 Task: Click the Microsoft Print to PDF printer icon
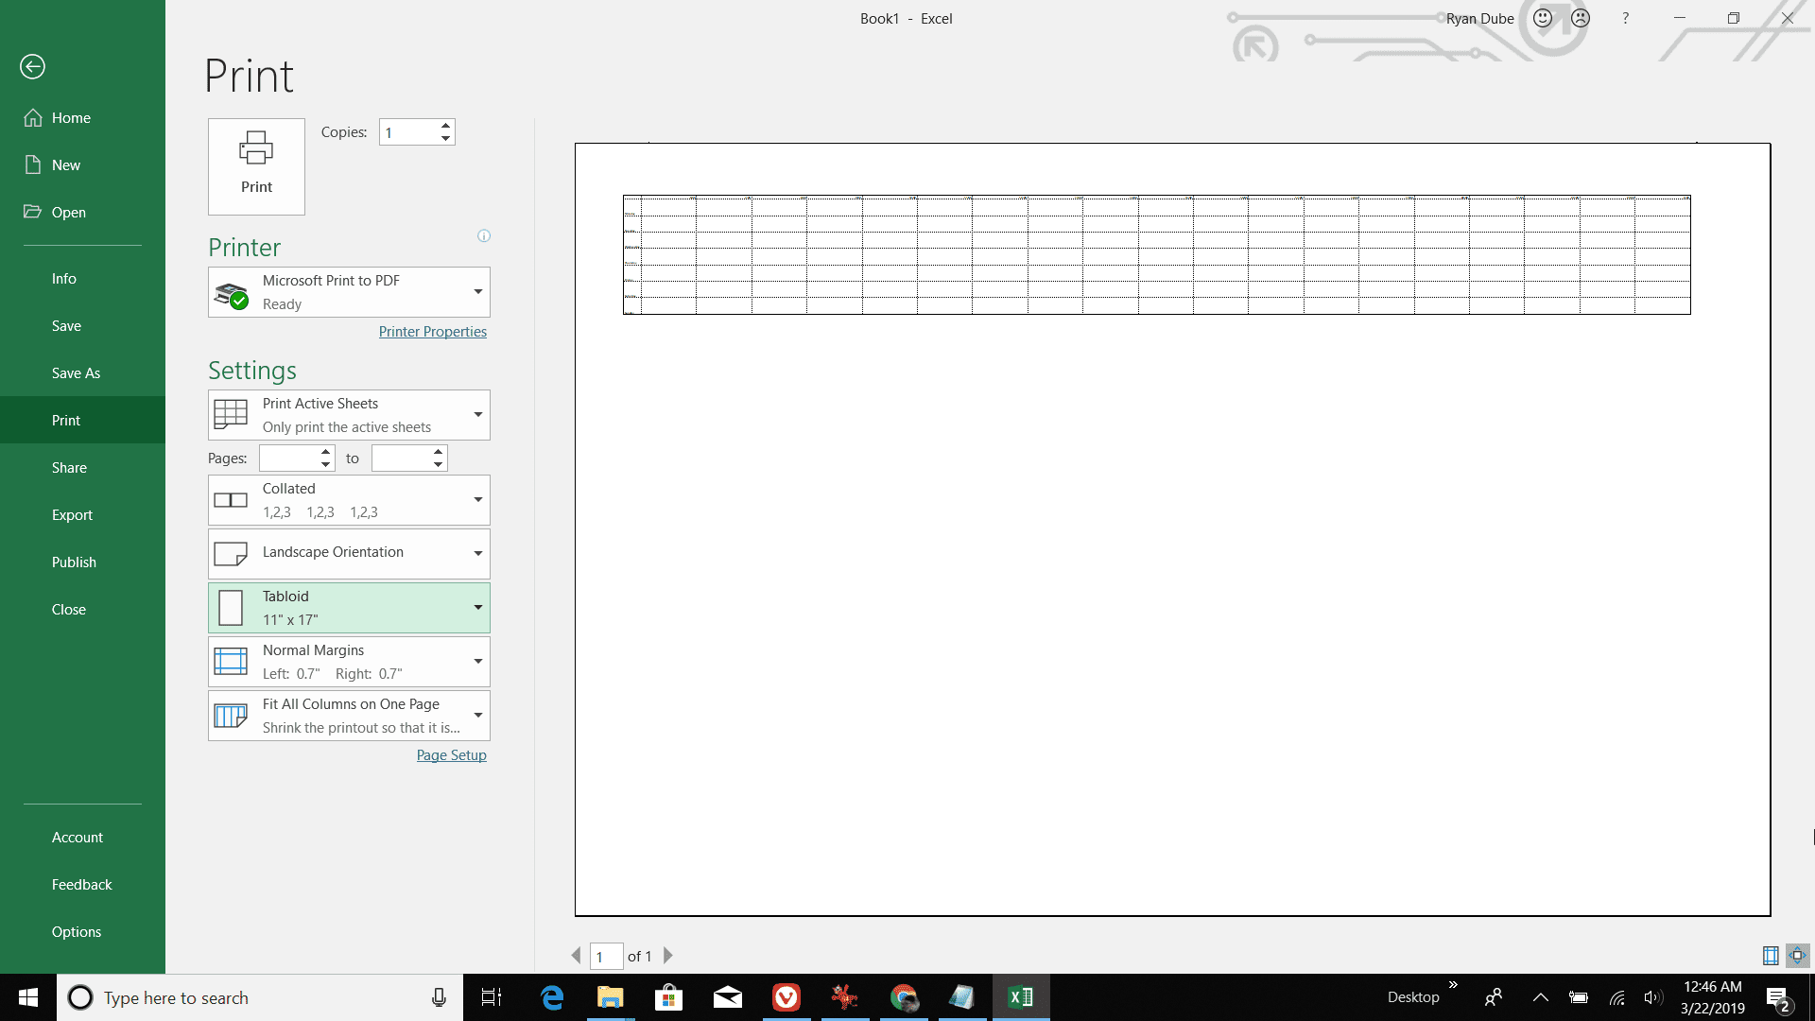point(231,290)
